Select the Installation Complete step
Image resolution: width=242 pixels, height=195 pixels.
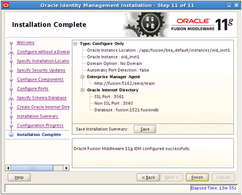coord(39,134)
